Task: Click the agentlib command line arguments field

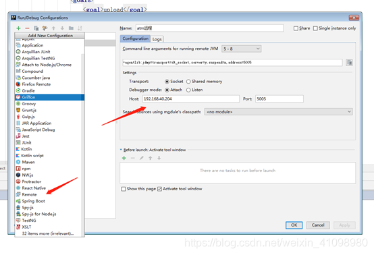Action: (x=232, y=63)
